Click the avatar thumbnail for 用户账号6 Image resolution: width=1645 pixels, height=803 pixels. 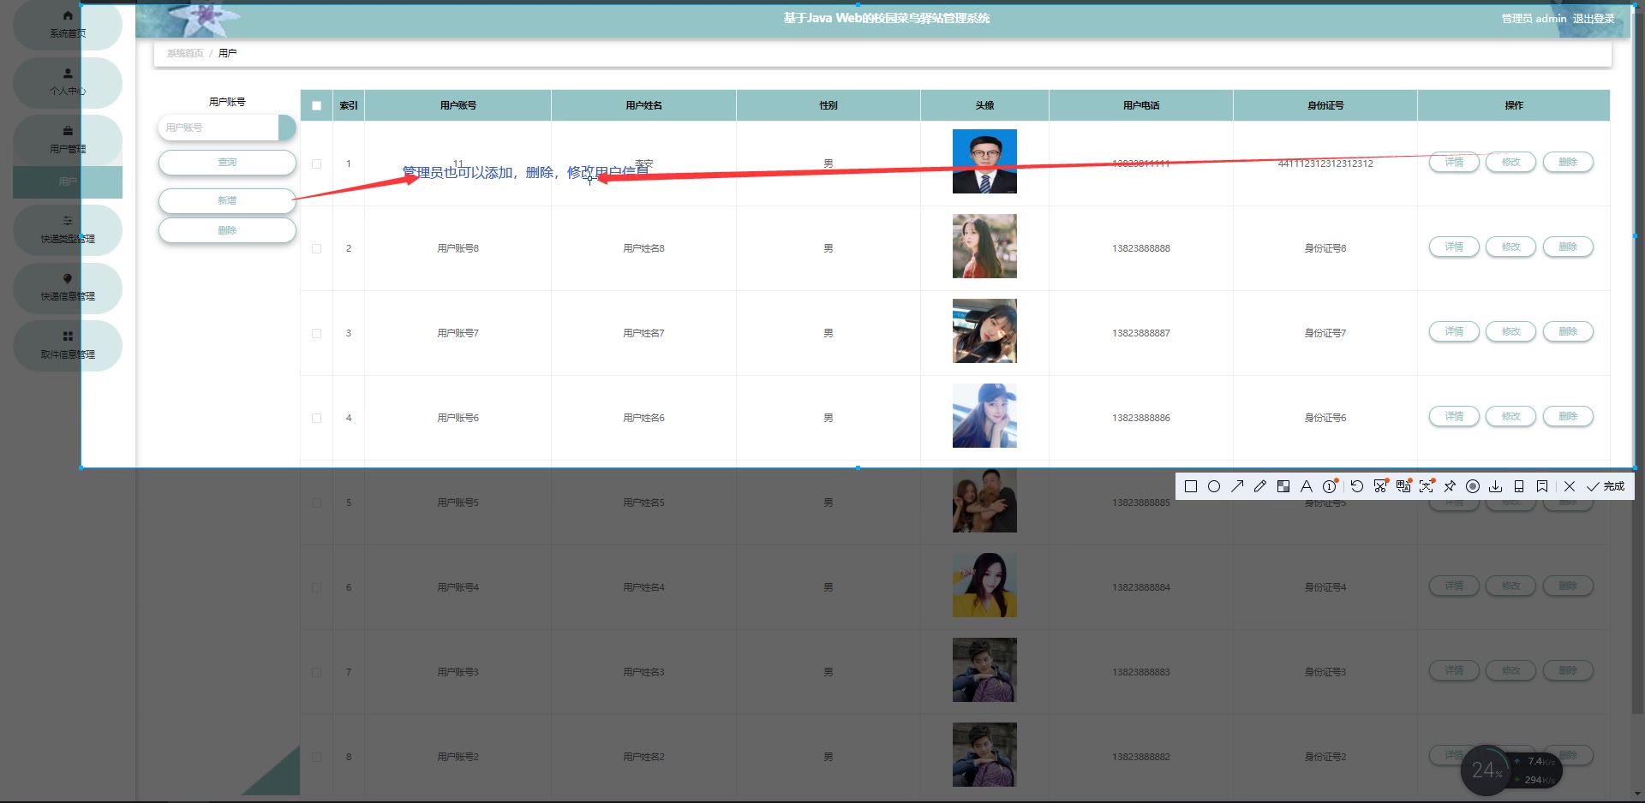click(x=984, y=415)
